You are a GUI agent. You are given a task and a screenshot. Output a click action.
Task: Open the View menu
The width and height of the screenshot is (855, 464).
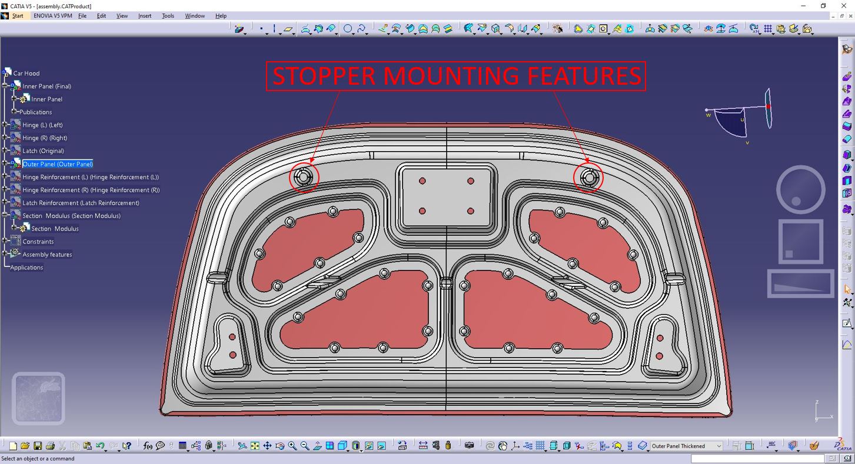(122, 16)
